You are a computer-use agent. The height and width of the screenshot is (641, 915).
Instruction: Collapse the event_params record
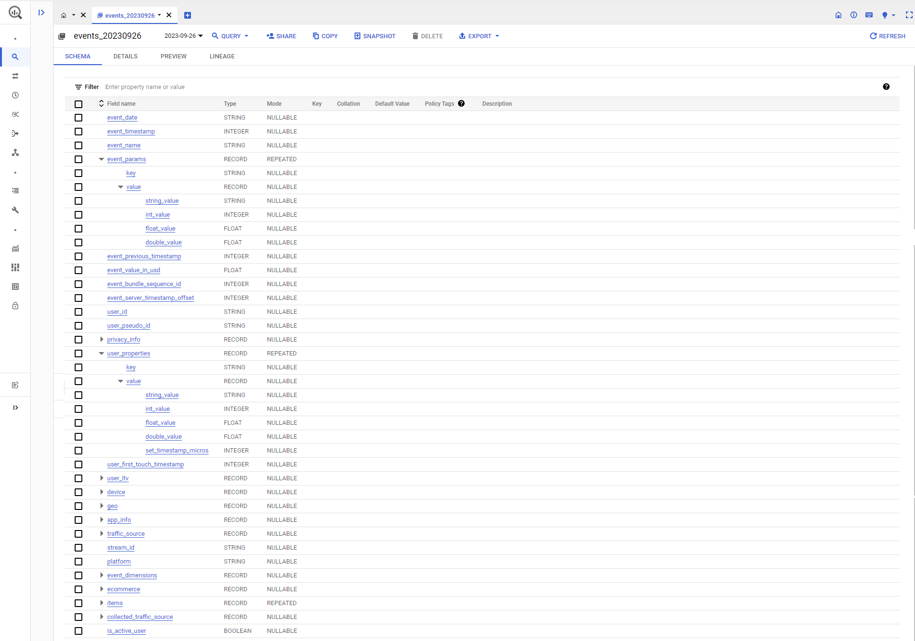point(101,159)
